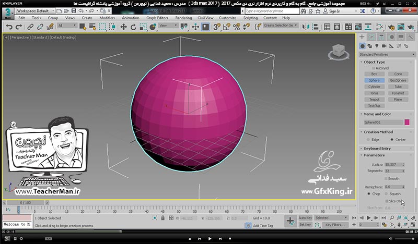Screen dimensions: 418x244
Task: Click the Undo arrow in main toolbar
Action: click(9, 27)
